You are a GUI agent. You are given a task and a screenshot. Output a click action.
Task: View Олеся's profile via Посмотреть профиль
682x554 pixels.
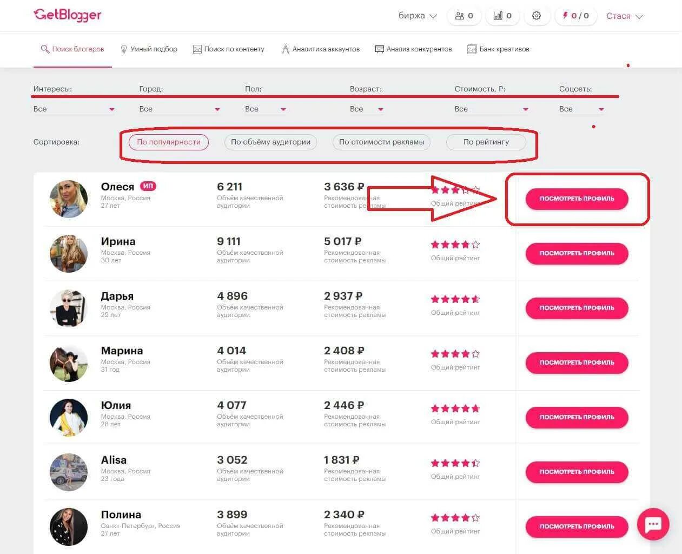click(577, 199)
